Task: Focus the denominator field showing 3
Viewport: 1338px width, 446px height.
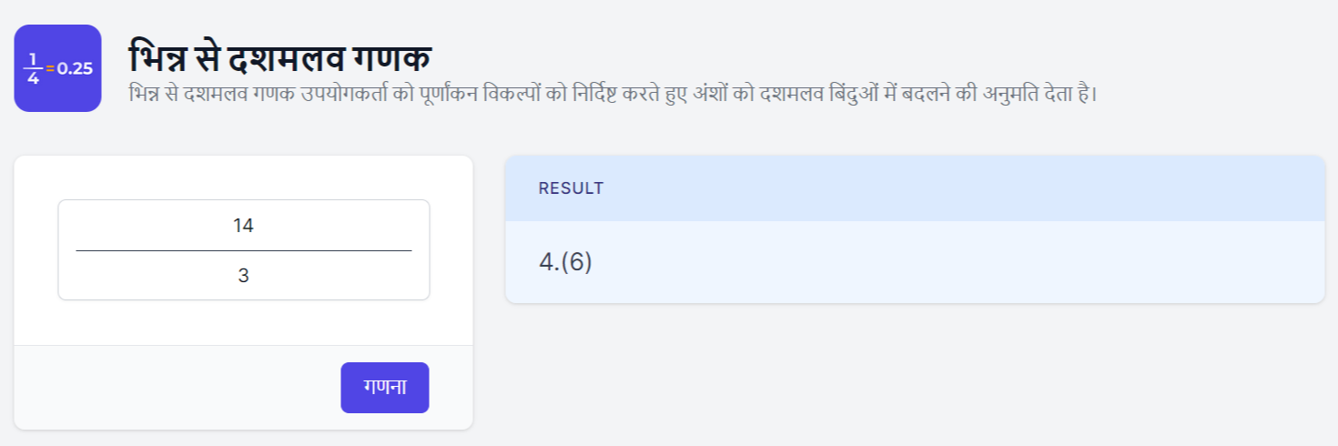Action: pos(243,275)
